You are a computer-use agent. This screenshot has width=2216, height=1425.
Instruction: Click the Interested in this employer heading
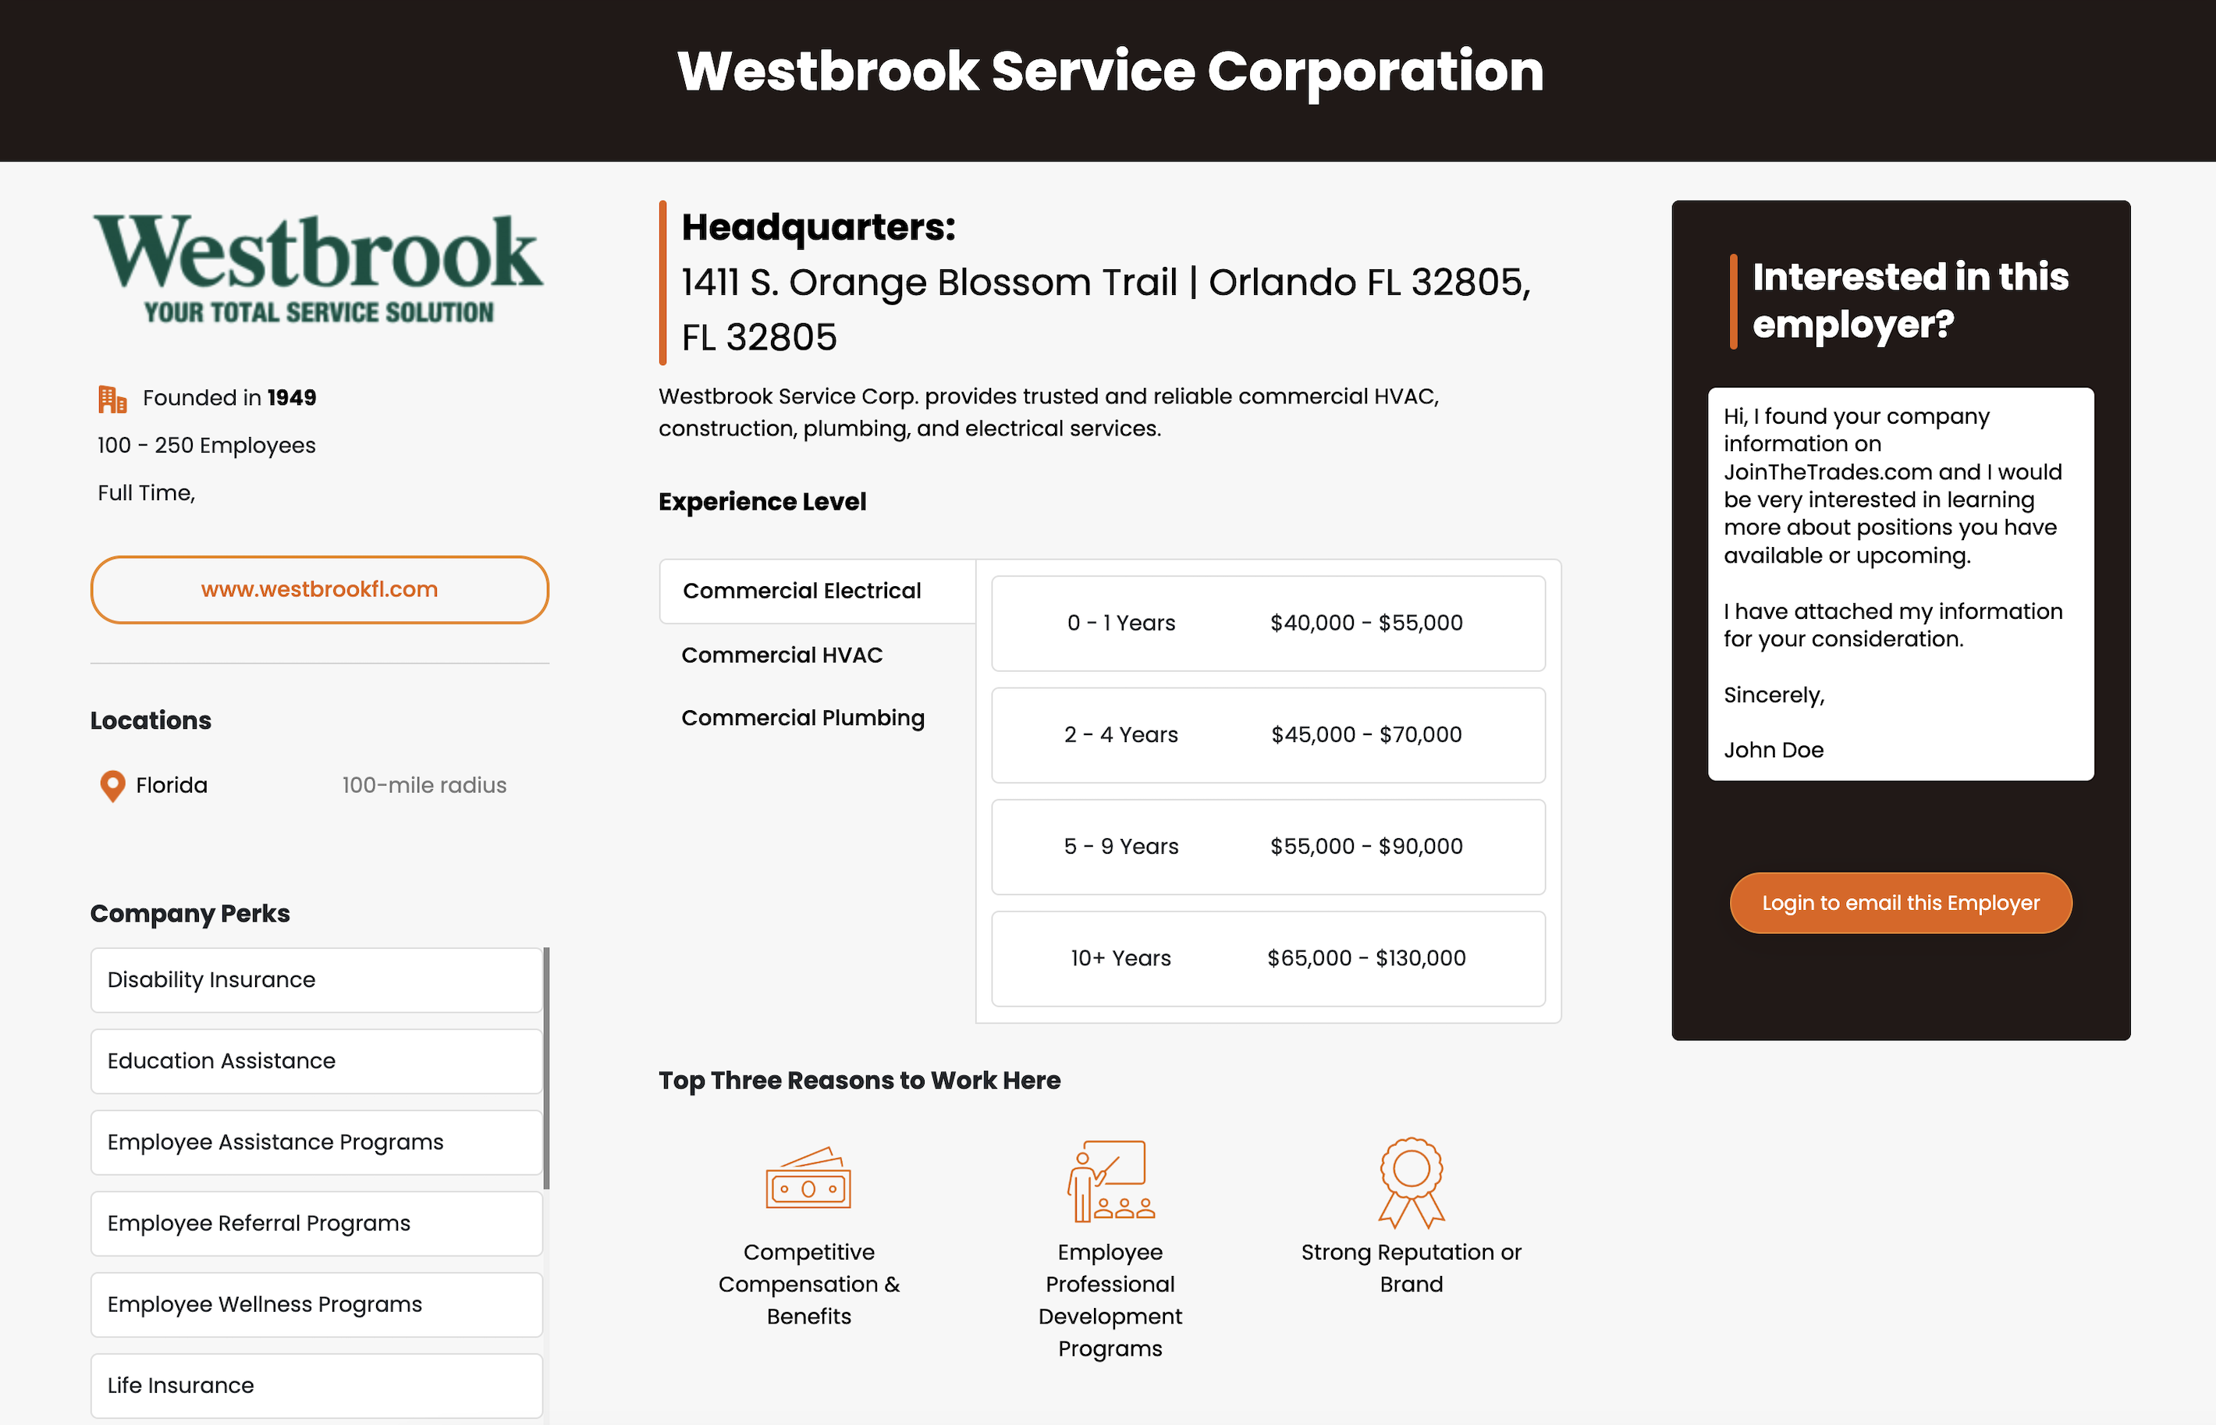point(1909,300)
